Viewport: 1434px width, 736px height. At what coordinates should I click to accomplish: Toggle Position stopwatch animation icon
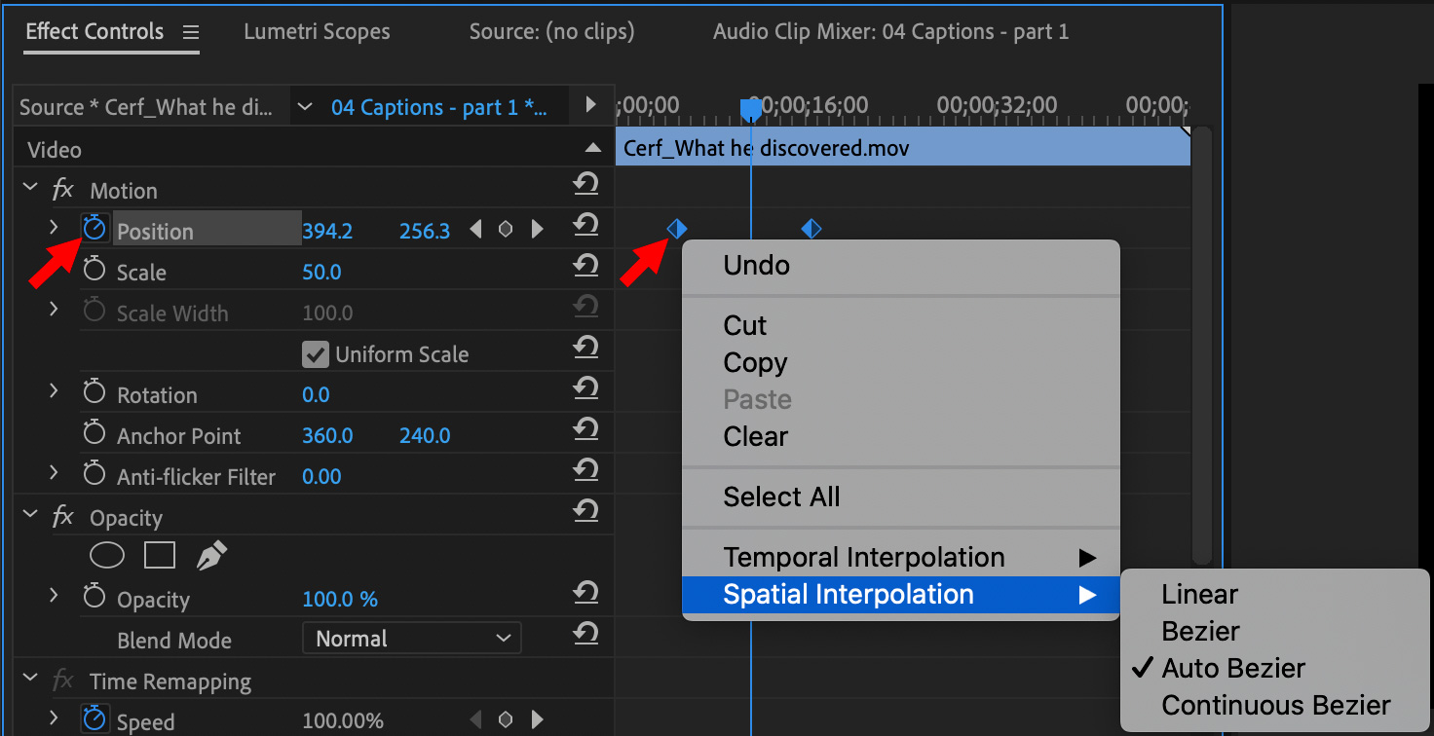[94, 230]
